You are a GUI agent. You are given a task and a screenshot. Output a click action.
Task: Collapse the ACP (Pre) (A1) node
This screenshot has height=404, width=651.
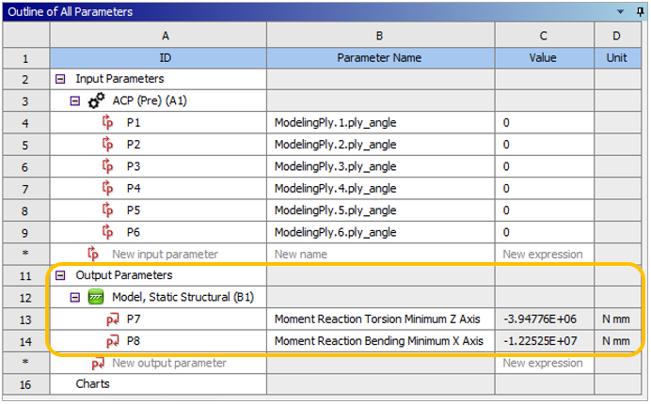tap(75, 101)
